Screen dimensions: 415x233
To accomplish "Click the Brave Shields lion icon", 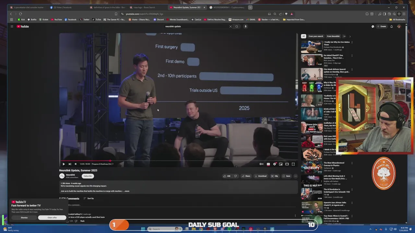I will [286, 14].
